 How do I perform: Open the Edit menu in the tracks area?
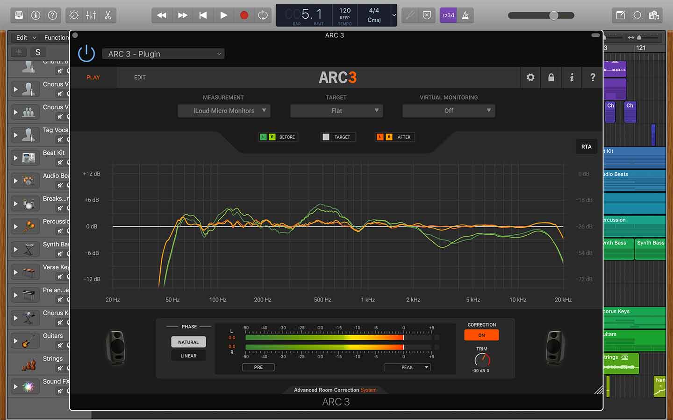[x=26, y=37]
